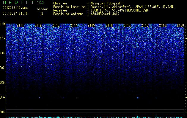This screenshot has width=187, height=118.
Task: Click the Observer label
Action: pos(60,3)
